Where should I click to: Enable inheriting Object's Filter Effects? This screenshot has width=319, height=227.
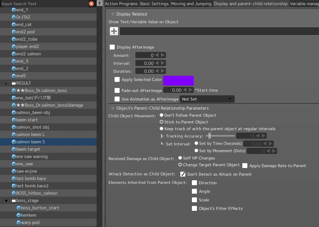[x=194, y=208]
